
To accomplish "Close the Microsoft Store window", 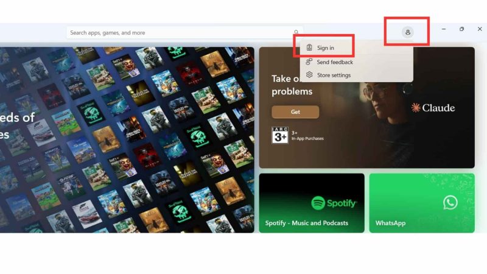I will coord(480,29).
